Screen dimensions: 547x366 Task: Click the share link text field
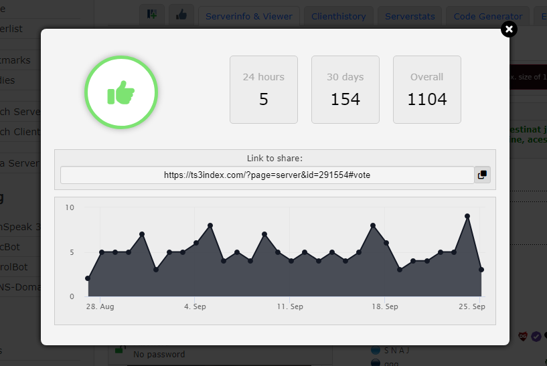[x=266, y=175]
